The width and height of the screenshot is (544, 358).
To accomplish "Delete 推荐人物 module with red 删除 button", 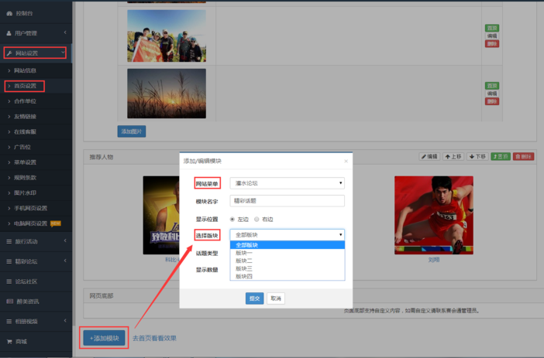I will 524,156.
